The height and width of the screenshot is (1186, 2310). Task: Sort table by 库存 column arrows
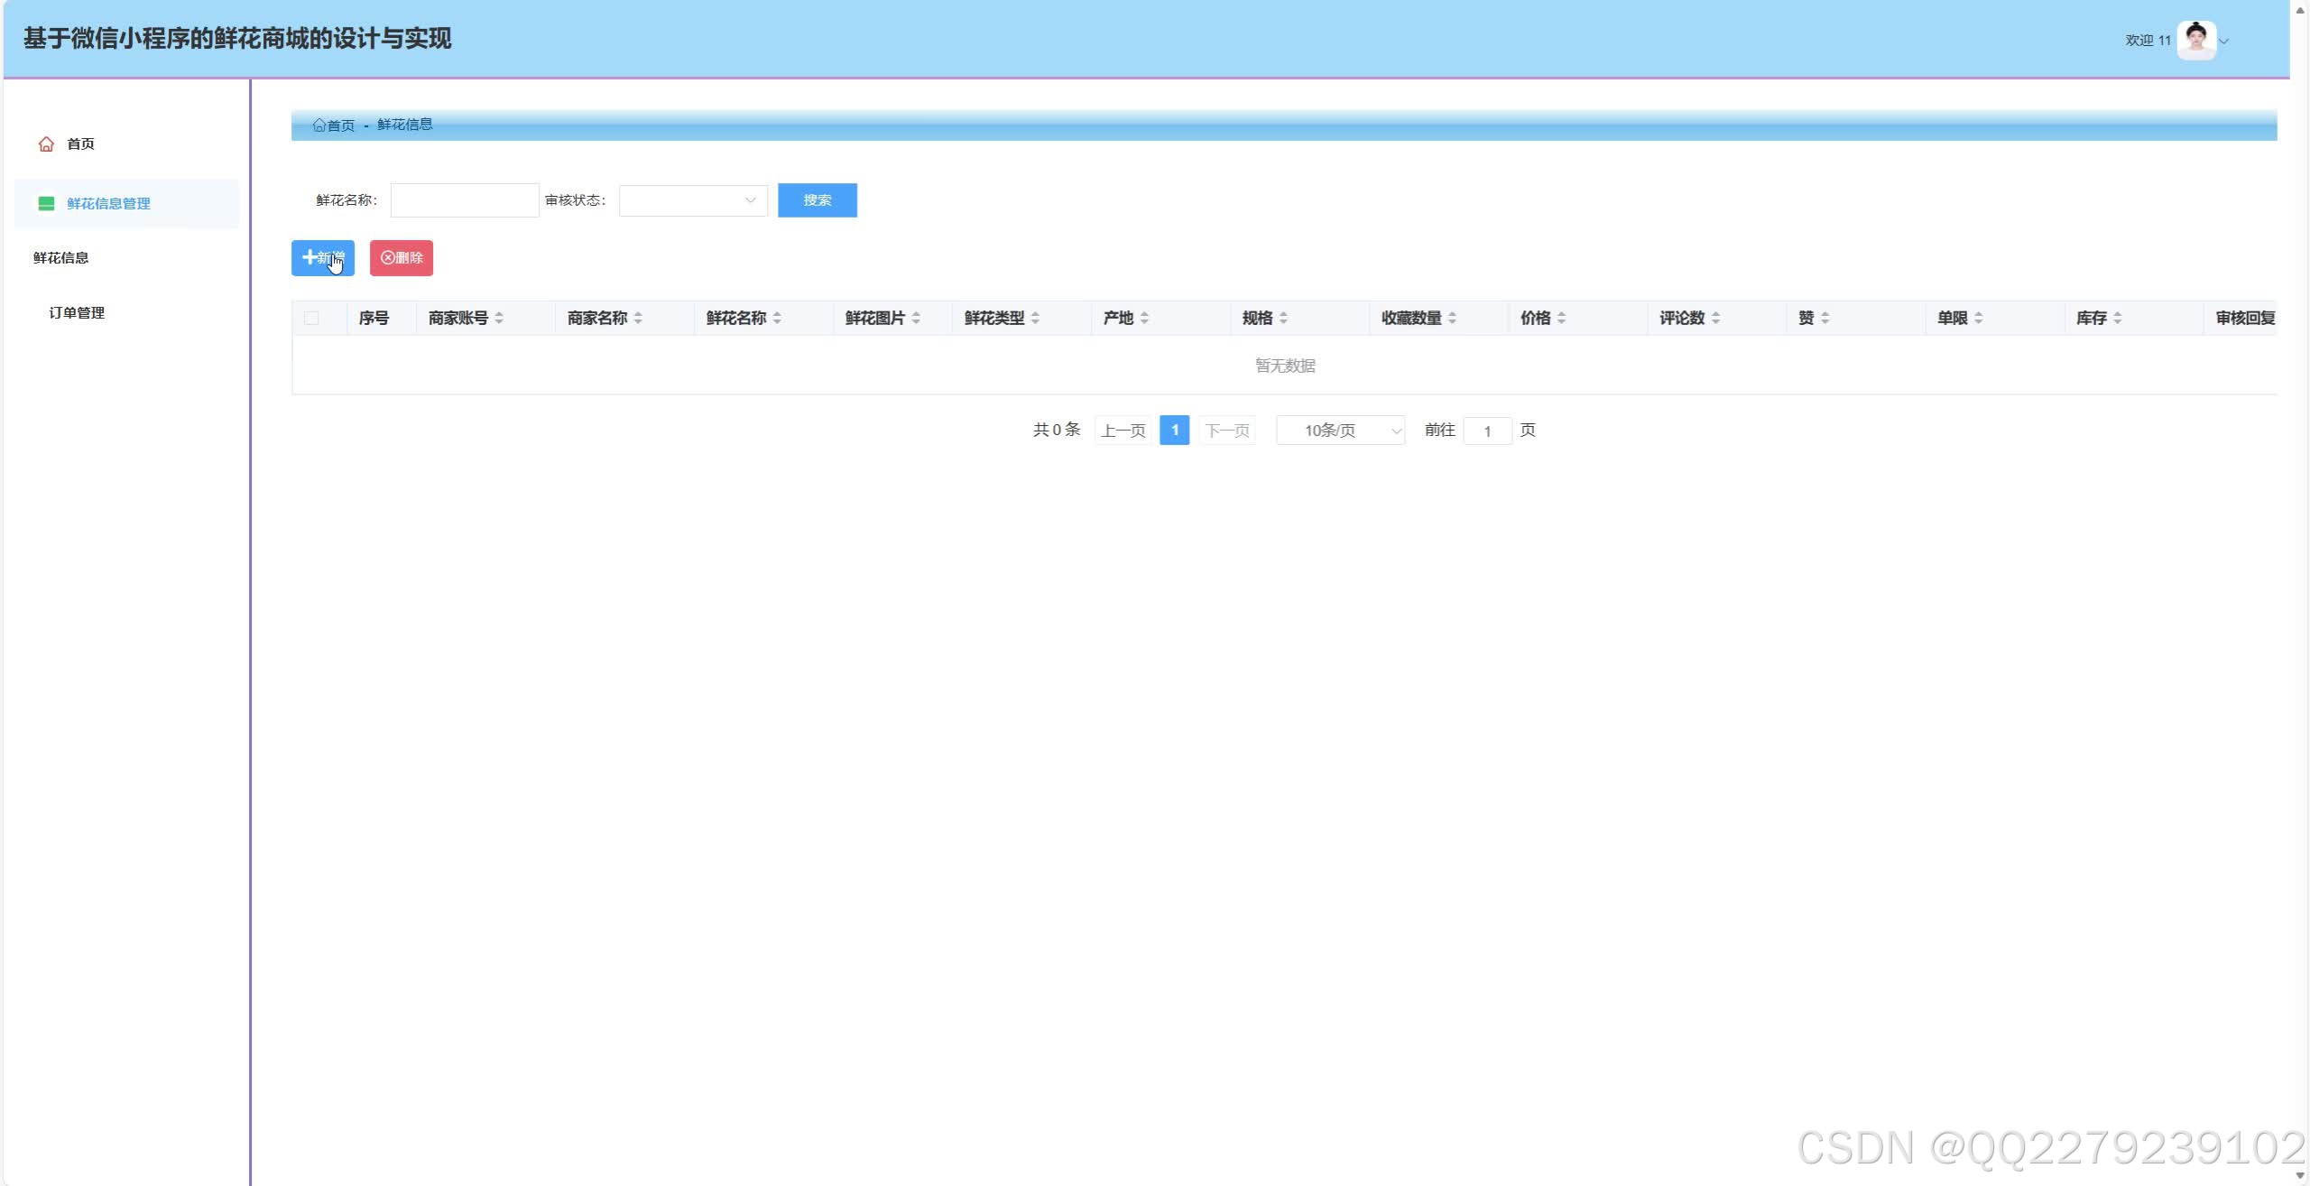2117,319
